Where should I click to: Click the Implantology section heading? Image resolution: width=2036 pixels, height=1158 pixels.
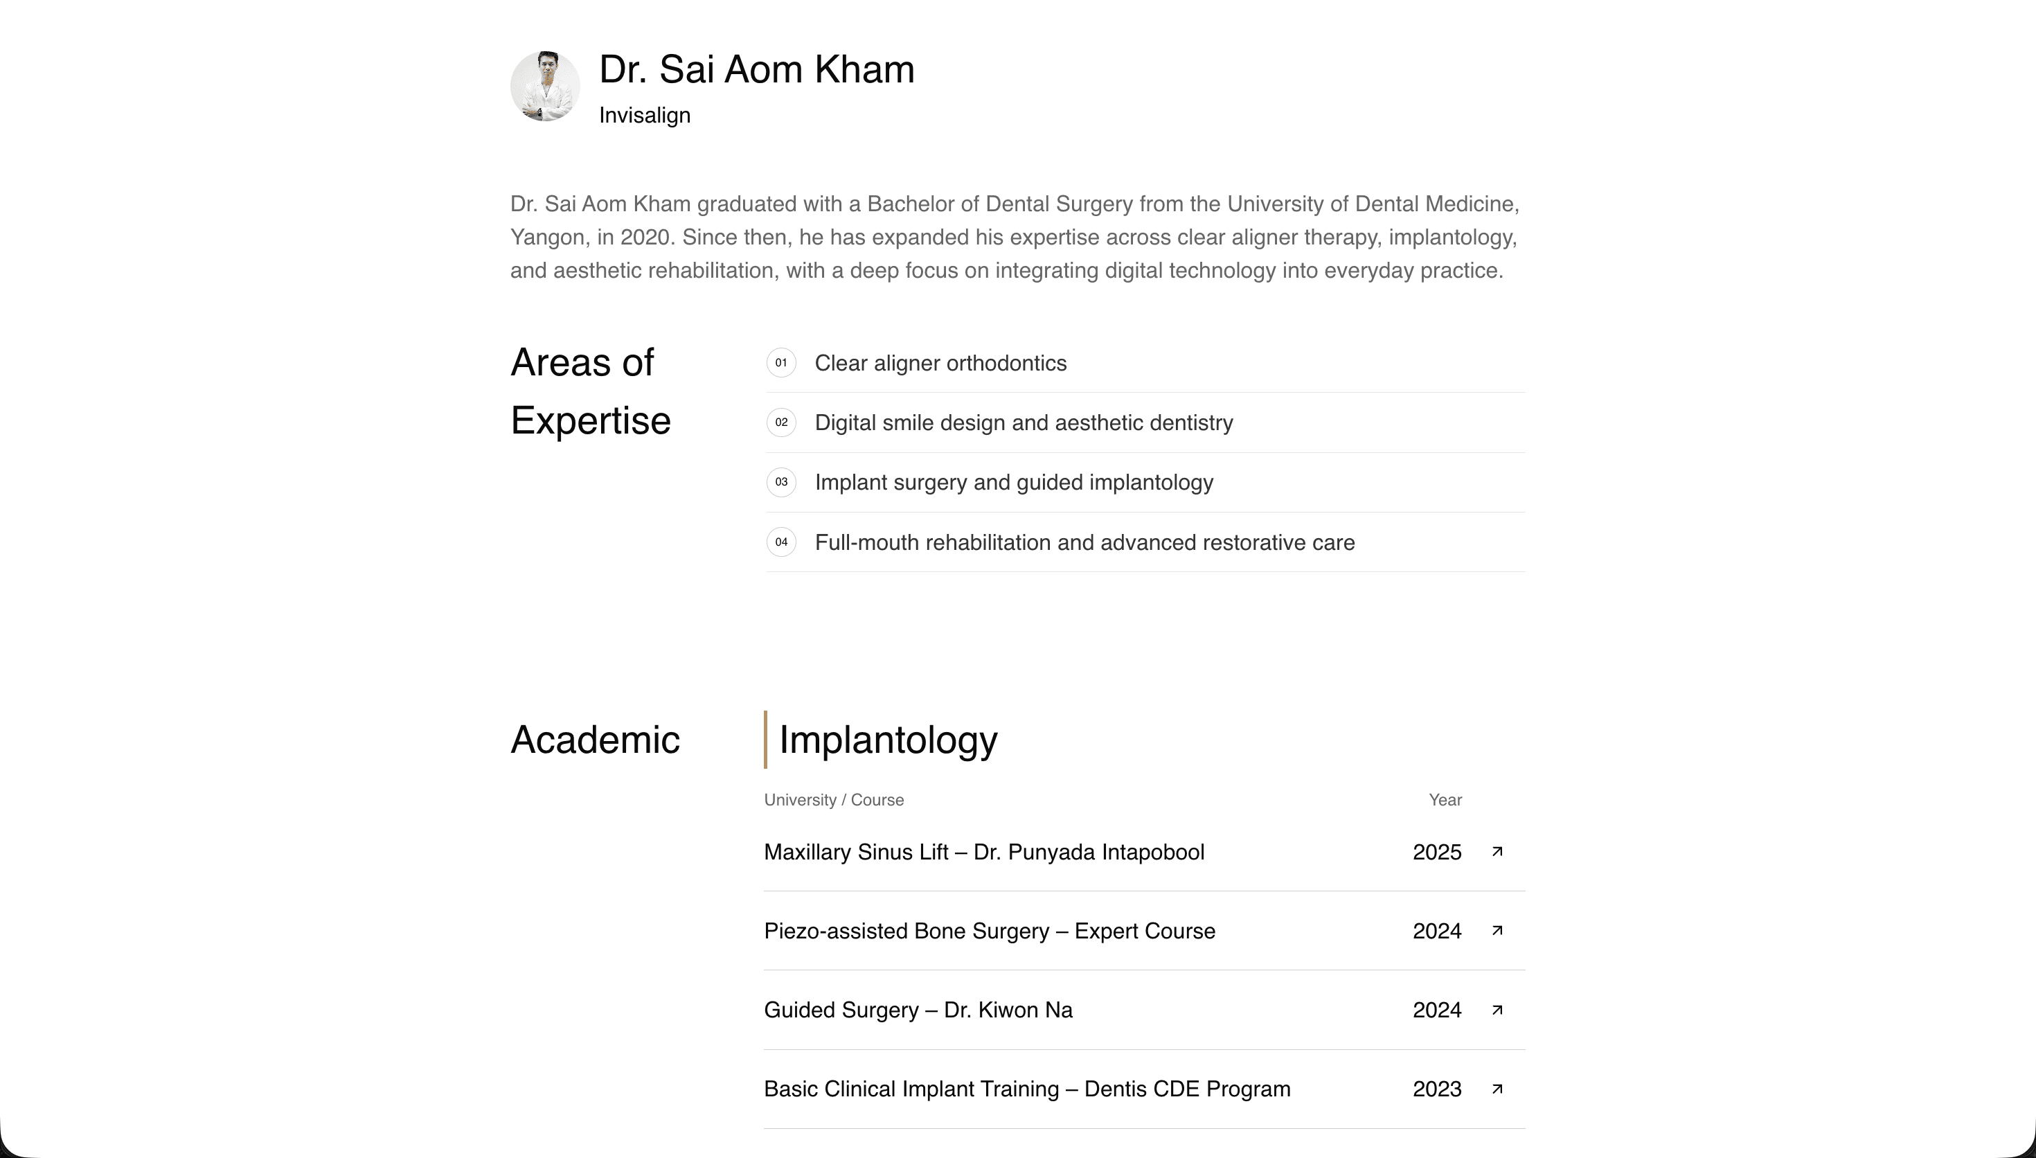point(887,740)
